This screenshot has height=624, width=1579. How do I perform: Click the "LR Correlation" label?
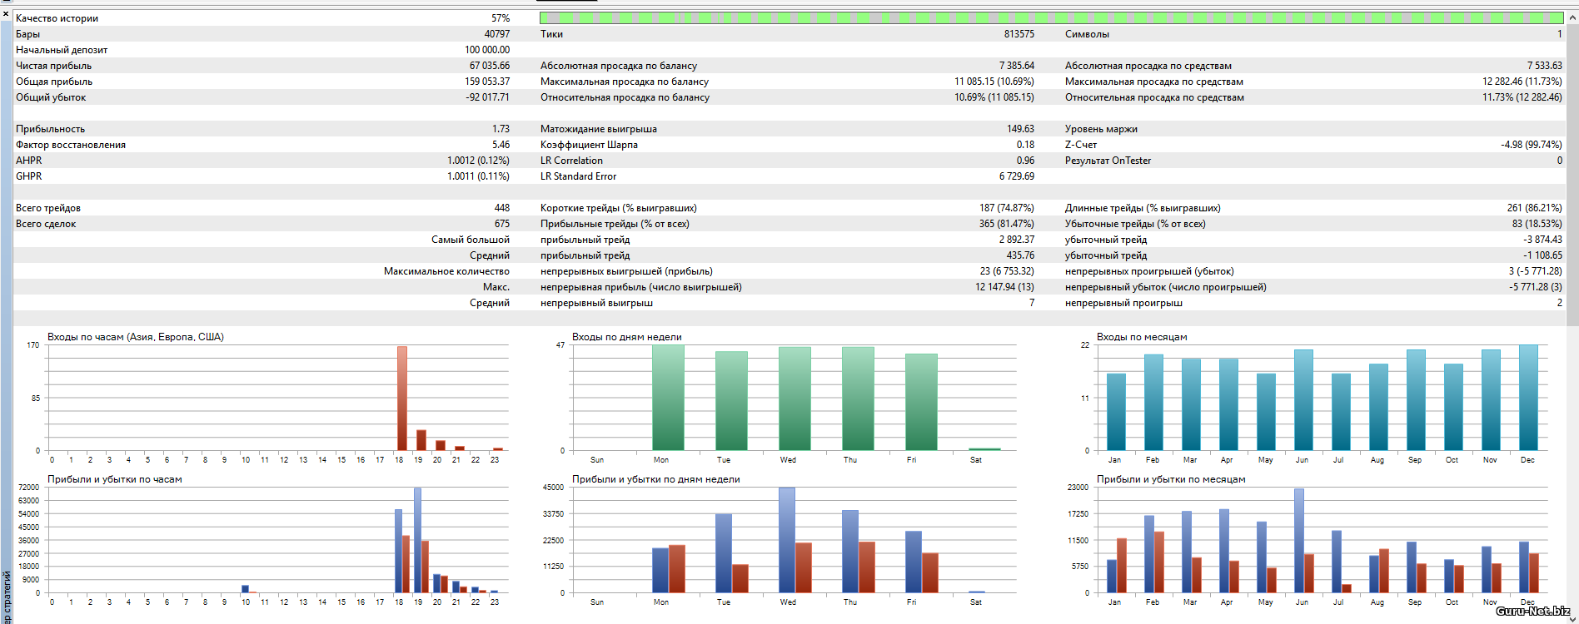point(571,161)
